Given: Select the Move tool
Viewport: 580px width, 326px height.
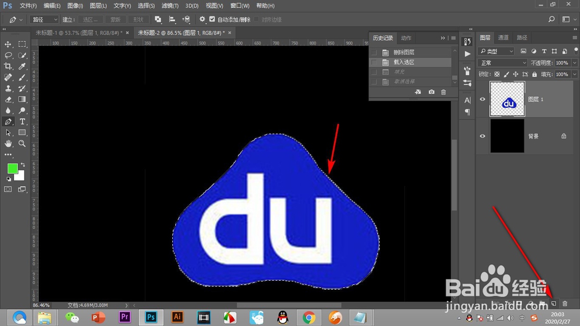Looking at the screenshot, I should pos(8,44).
